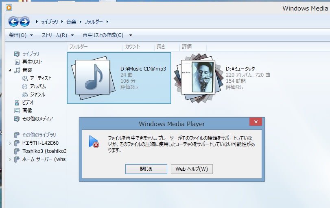Collapse the 音楽 tree node
This screenshot has height=208, width=330.
tap(10, 70)
